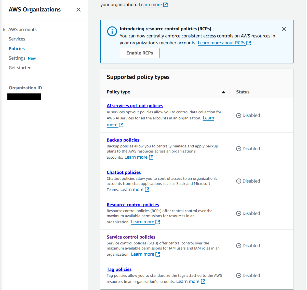
Task: Open AI services opt-out policies
Action: (x=135, y=106)
